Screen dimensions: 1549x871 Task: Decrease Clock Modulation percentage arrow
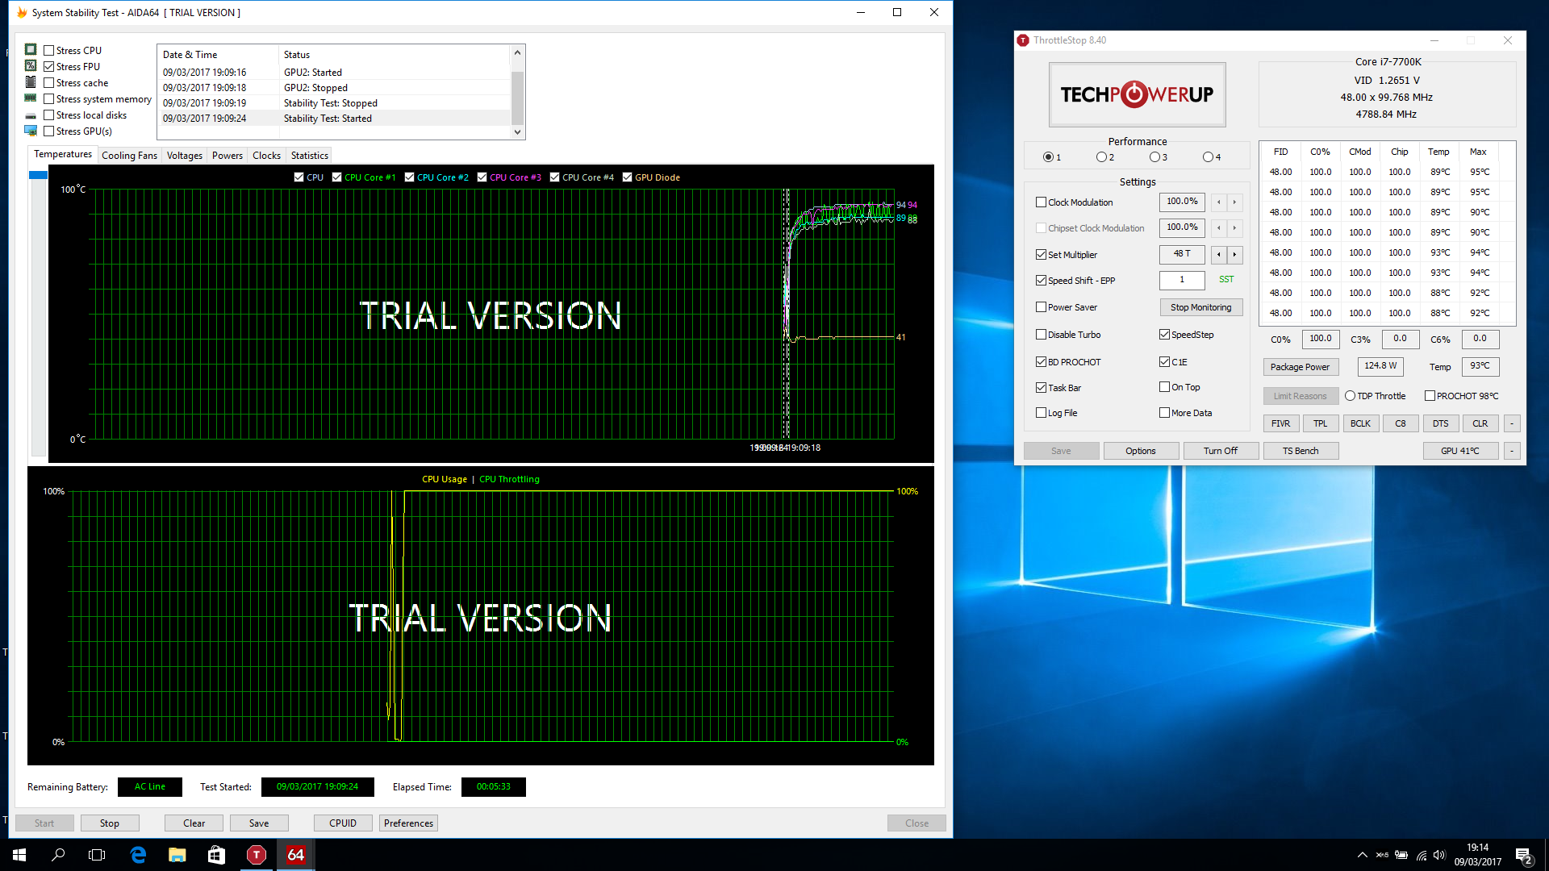tap(1219, 202)
